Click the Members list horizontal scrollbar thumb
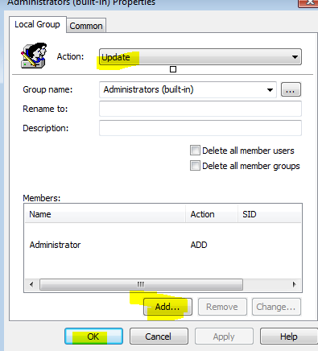The width and height of the screenshot is (318, 351). [x=141, y=284]
